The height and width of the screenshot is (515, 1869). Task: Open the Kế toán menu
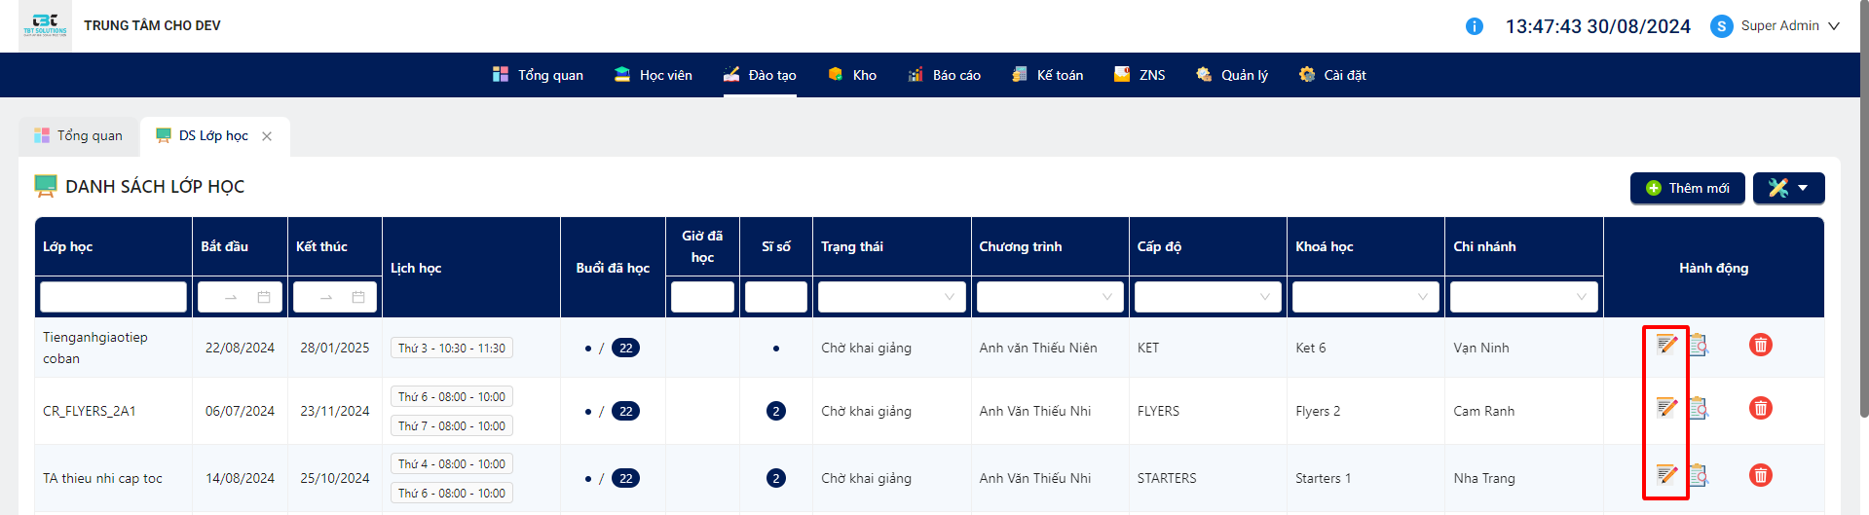pyautogui.click(x=1048, y=75)
